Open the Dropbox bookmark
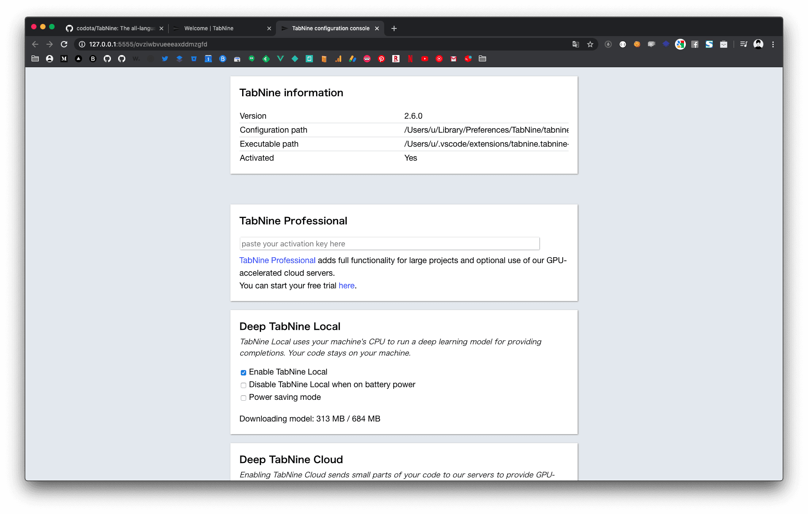 tap(179, 59)
